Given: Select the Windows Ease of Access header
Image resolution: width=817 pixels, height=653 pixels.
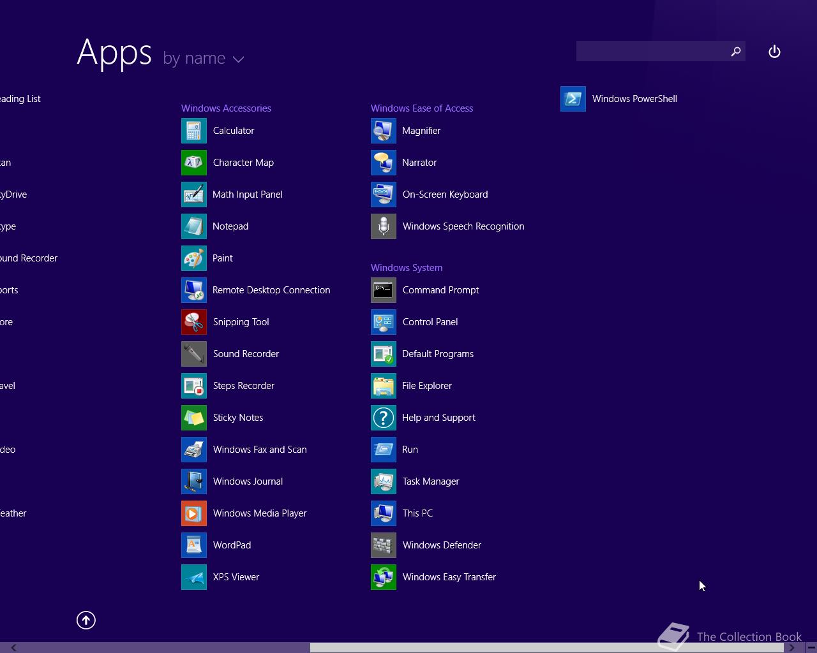Looking at the screenshot, I should [422, 108].
